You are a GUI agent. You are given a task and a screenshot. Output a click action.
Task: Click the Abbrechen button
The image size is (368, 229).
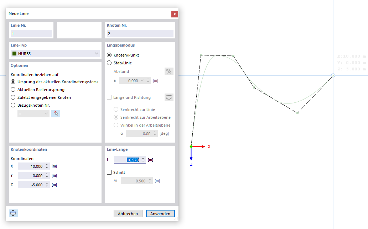[x=128, y=213]
